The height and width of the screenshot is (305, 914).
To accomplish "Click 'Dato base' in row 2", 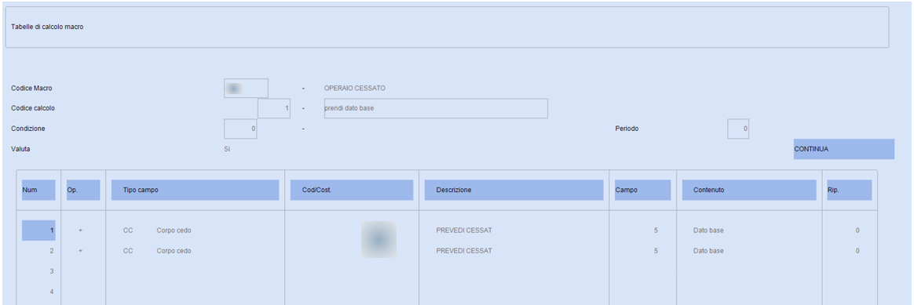I will pyautogui.click(x=708, y=251).
